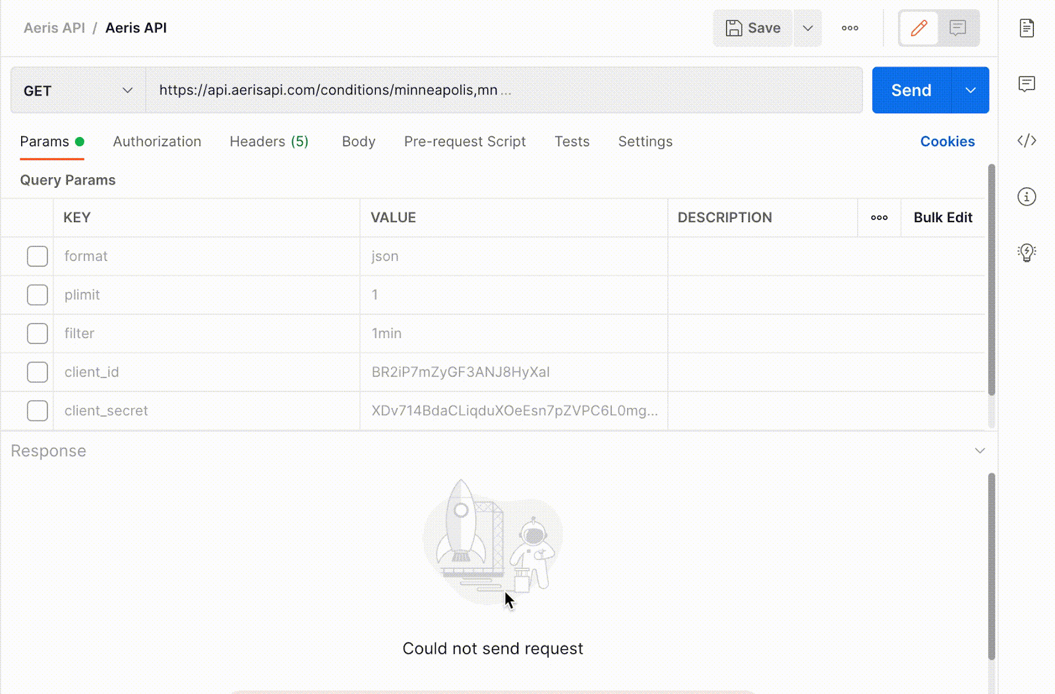This screenshot has width=1055, height=694.
Task: Enable the format parameter checkbox
Action: [38, 256]
